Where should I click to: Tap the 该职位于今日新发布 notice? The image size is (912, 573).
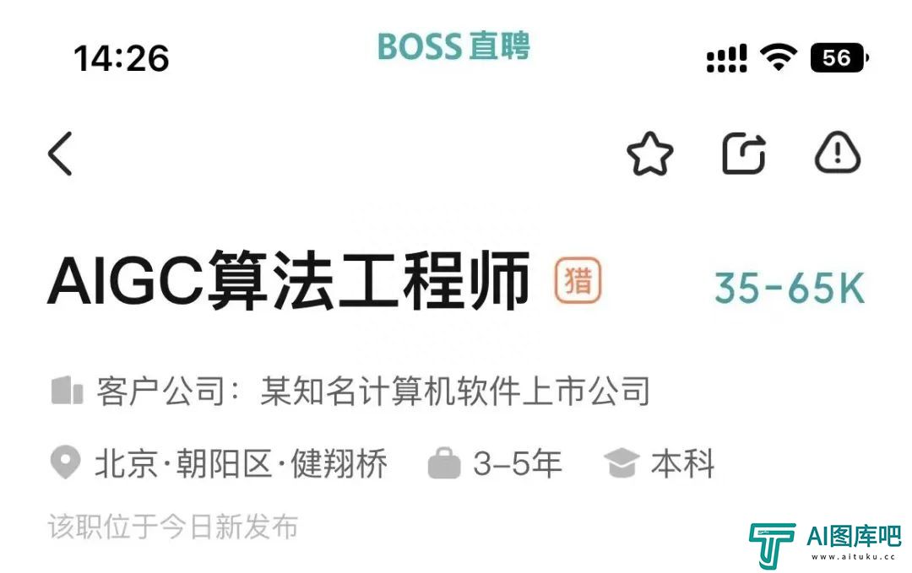[173, 527]
